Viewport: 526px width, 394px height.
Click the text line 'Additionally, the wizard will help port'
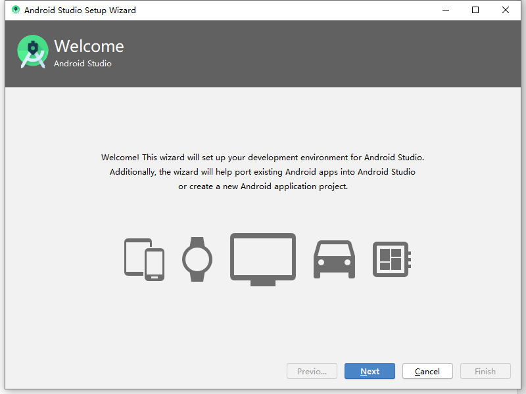[x=262, y=172]
